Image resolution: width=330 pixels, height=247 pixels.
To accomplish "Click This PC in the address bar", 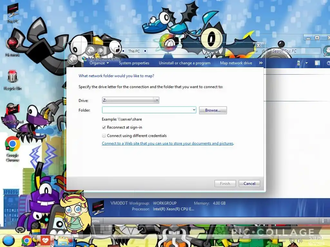I will point(134,51).
